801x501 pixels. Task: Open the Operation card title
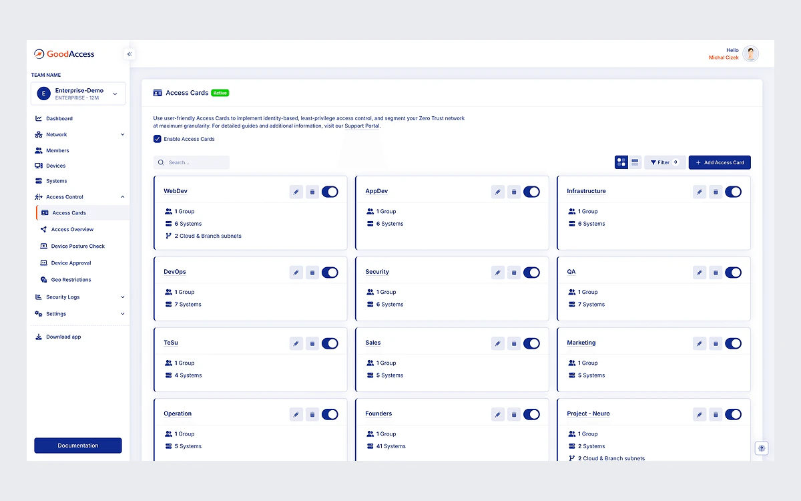178,413
